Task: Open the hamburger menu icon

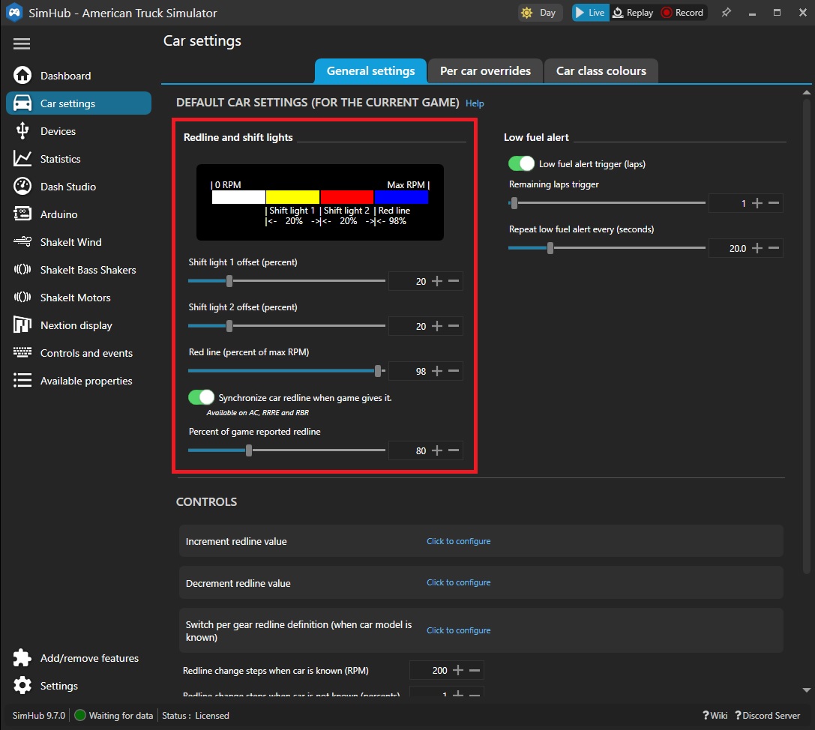Action: 21,43
